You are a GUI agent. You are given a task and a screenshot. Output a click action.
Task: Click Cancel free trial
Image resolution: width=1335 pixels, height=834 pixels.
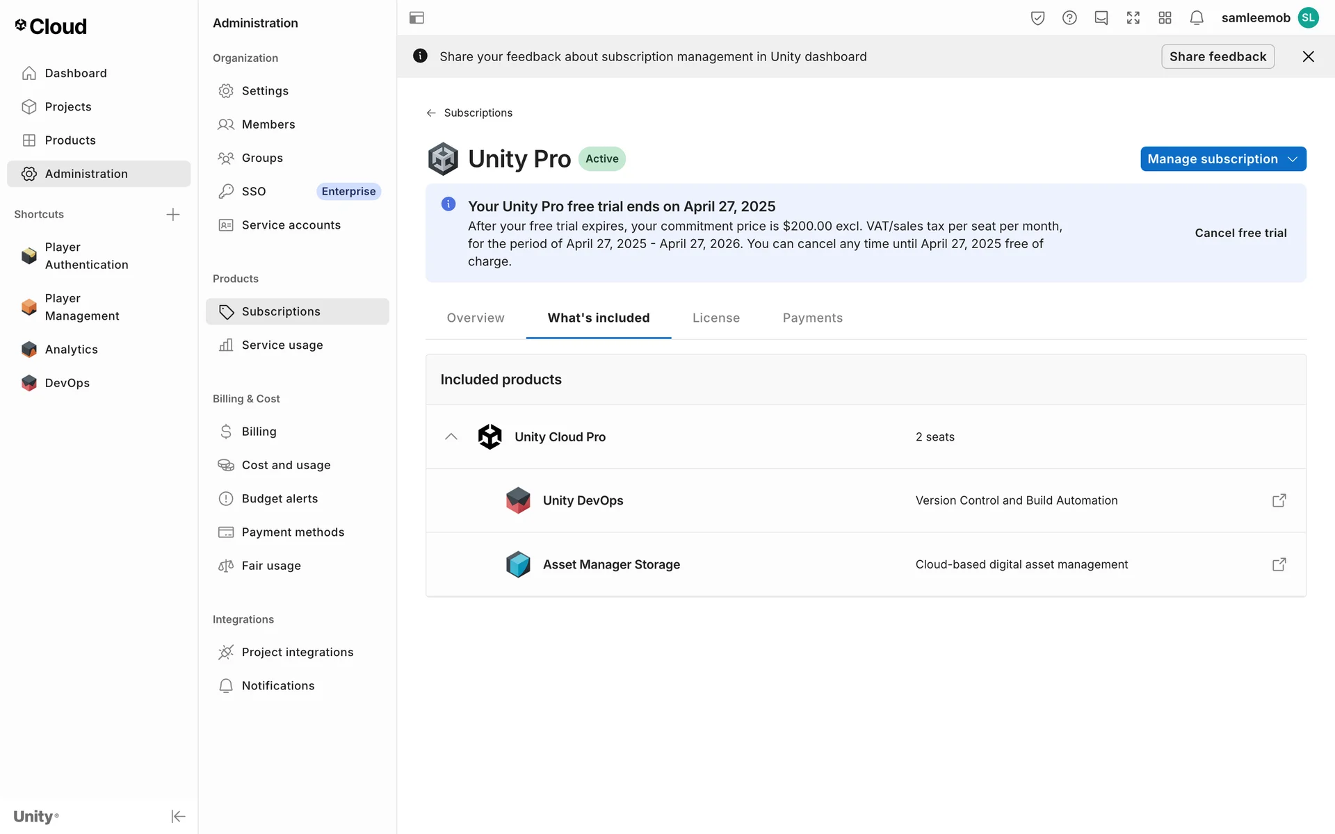point(1240,233)
